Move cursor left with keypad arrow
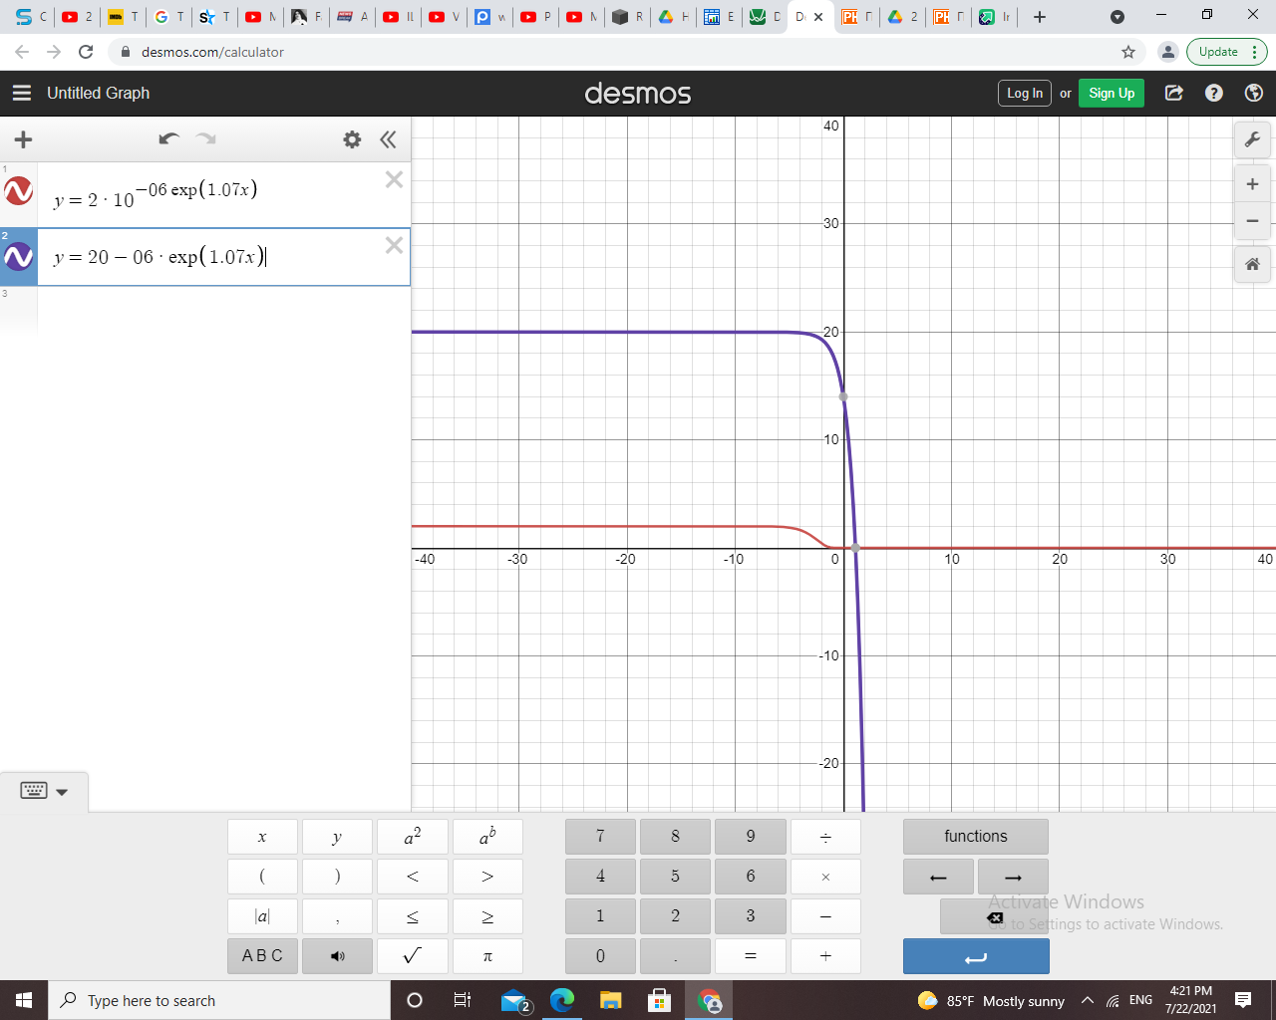The image size is (1276, 1020). [938, 877]
